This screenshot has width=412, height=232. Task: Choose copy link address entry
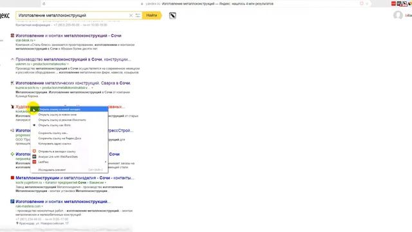70,144
